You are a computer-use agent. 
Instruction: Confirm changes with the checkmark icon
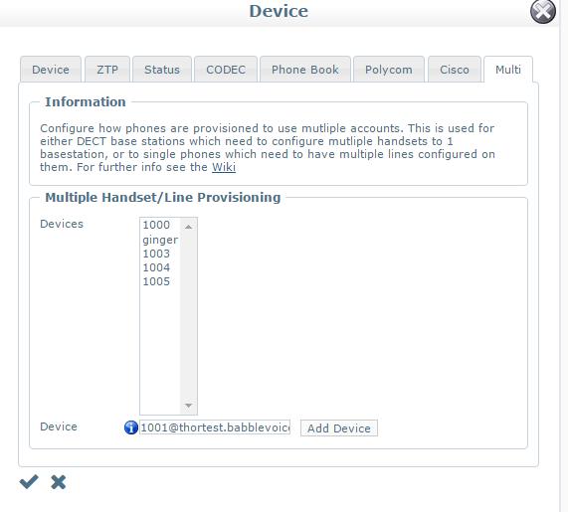[x=29, y=482]
